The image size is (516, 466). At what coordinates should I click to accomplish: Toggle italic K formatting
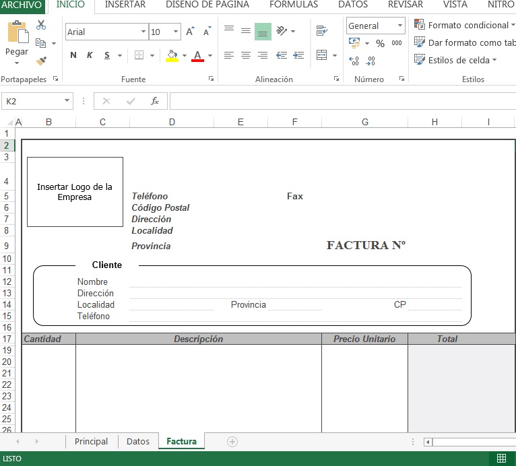coord(90,55)
